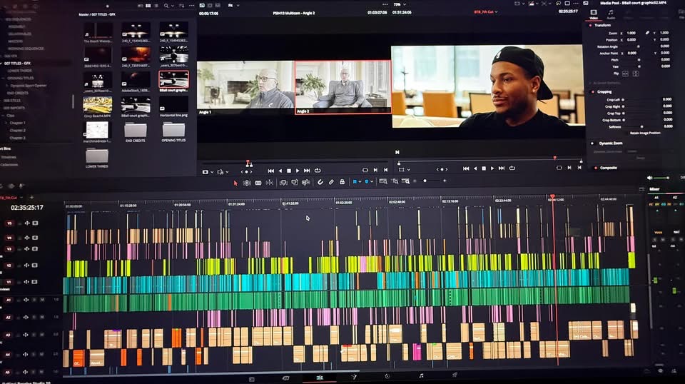Click the speaker volume icon above Mixer
The width and height of the screenshot is (685, 384).
point(649,178)
